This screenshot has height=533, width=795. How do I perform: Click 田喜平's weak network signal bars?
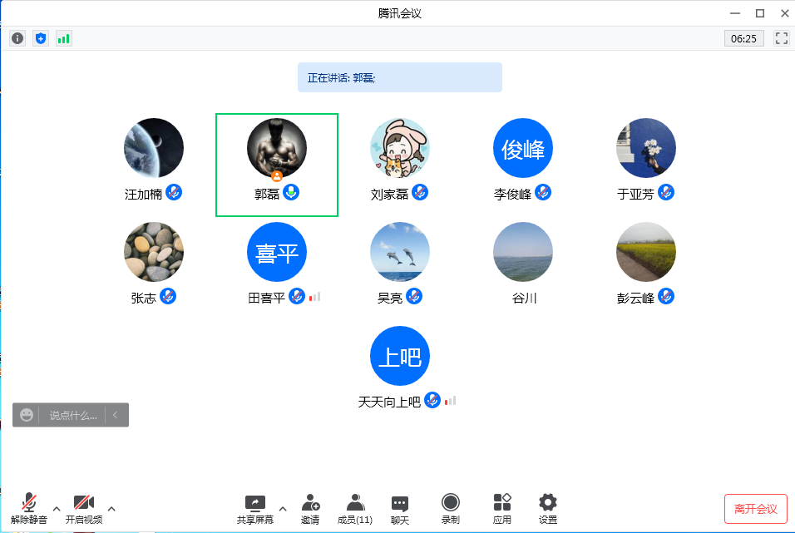point(315,297)
